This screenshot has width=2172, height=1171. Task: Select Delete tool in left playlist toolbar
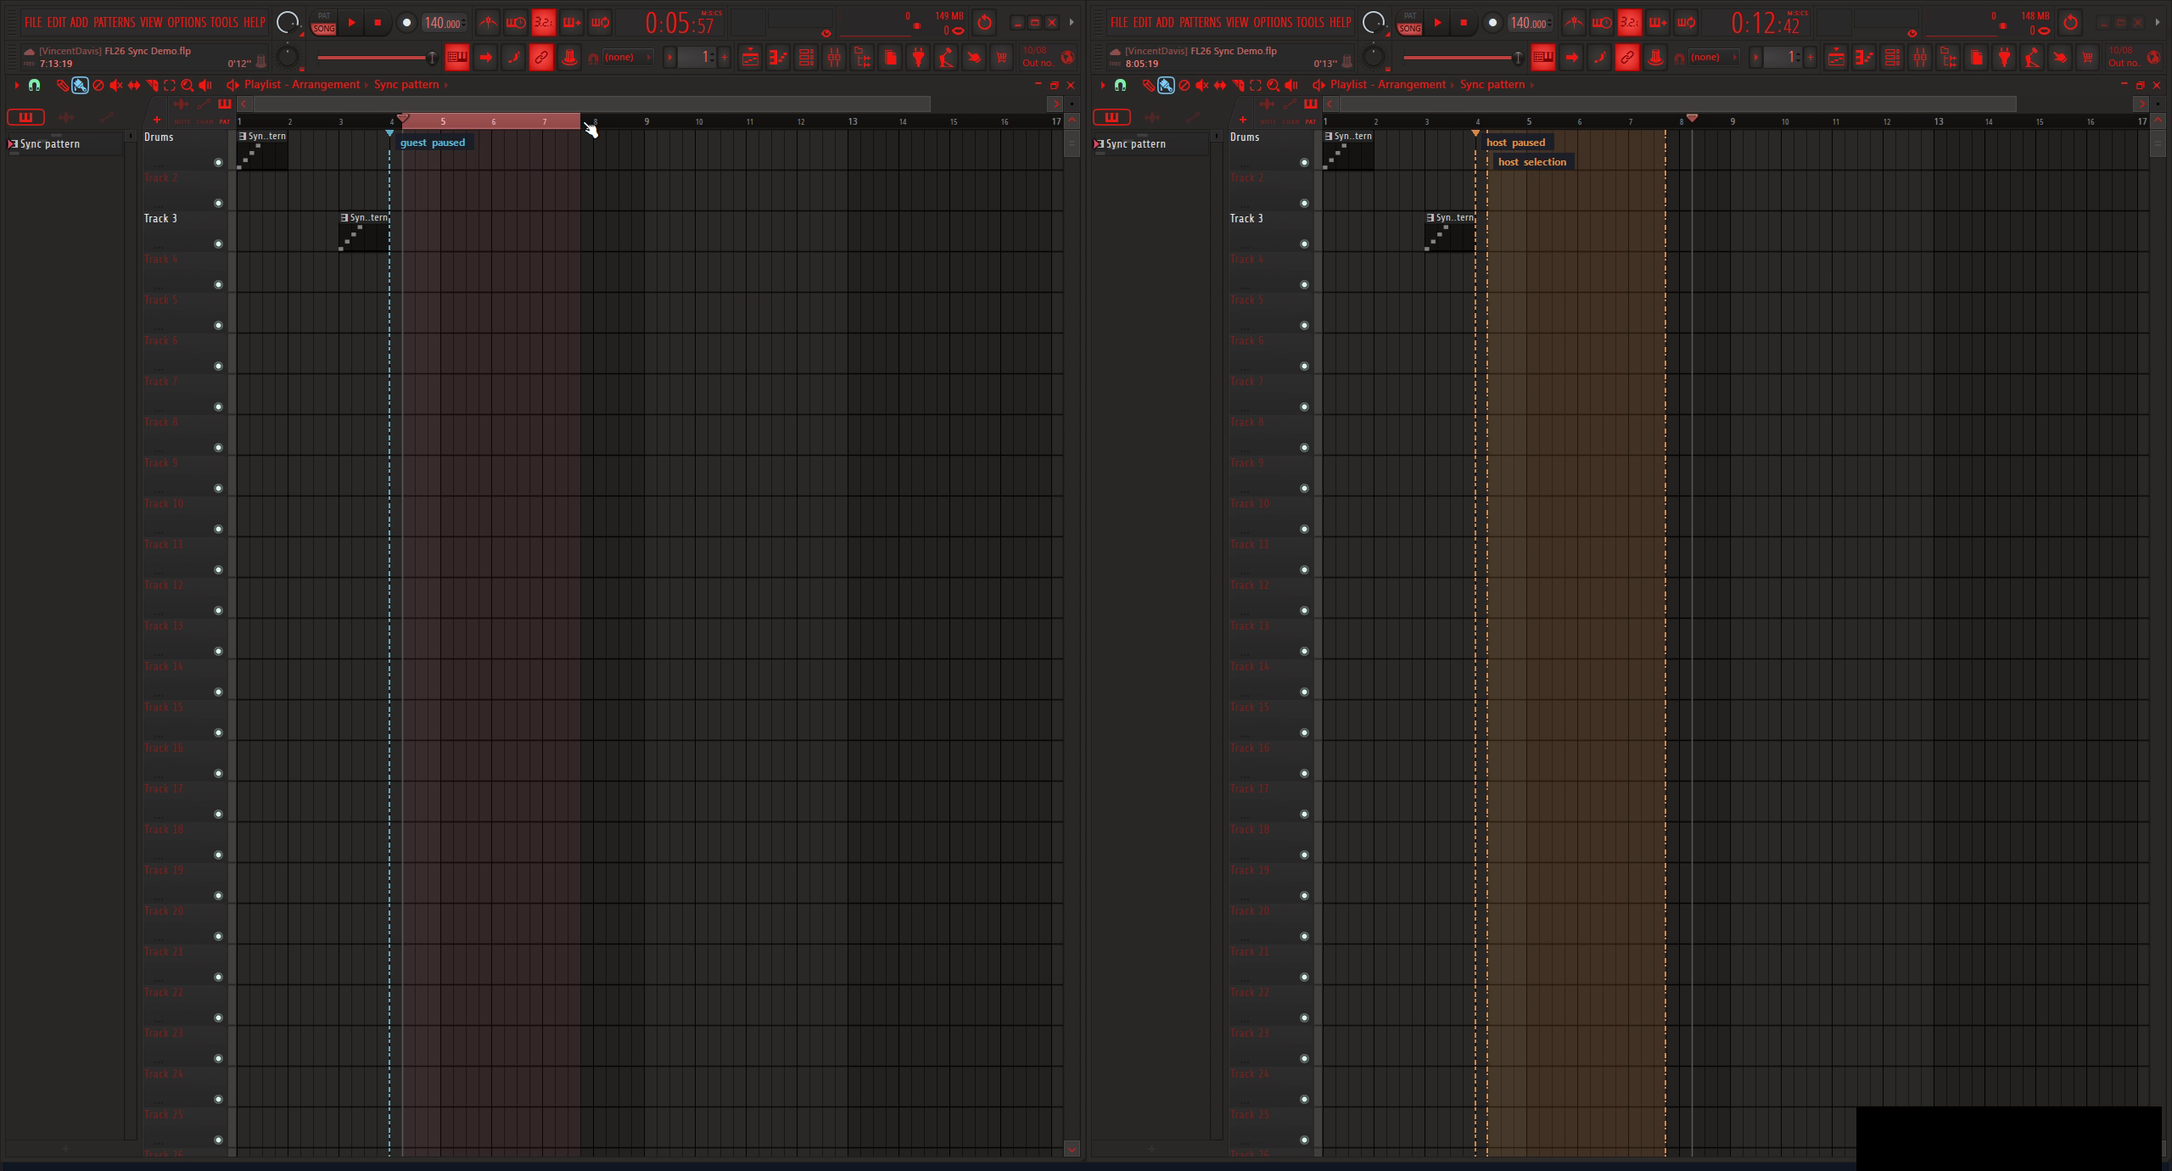click(98, 85)
